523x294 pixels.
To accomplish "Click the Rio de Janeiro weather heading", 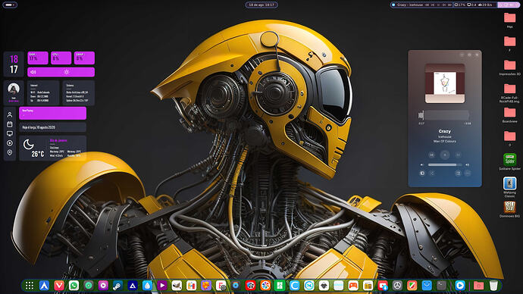I will pos(58,140).
